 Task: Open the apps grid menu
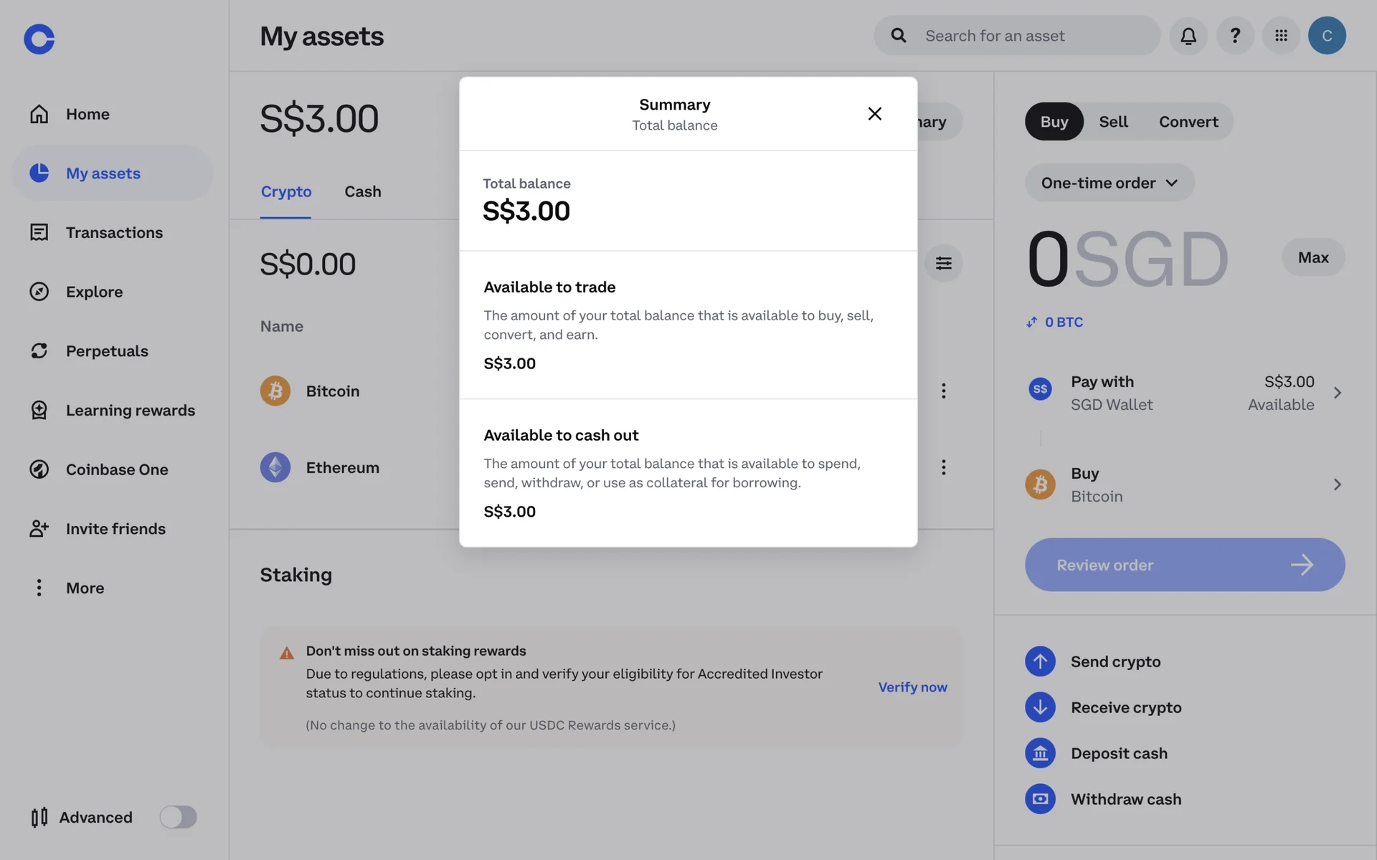pos(1281,36)
